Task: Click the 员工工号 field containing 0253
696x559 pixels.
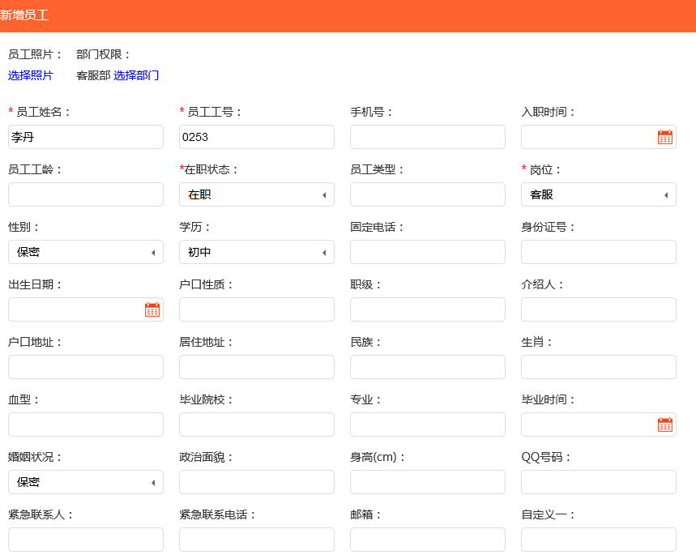Action: [x=256, y=137]
